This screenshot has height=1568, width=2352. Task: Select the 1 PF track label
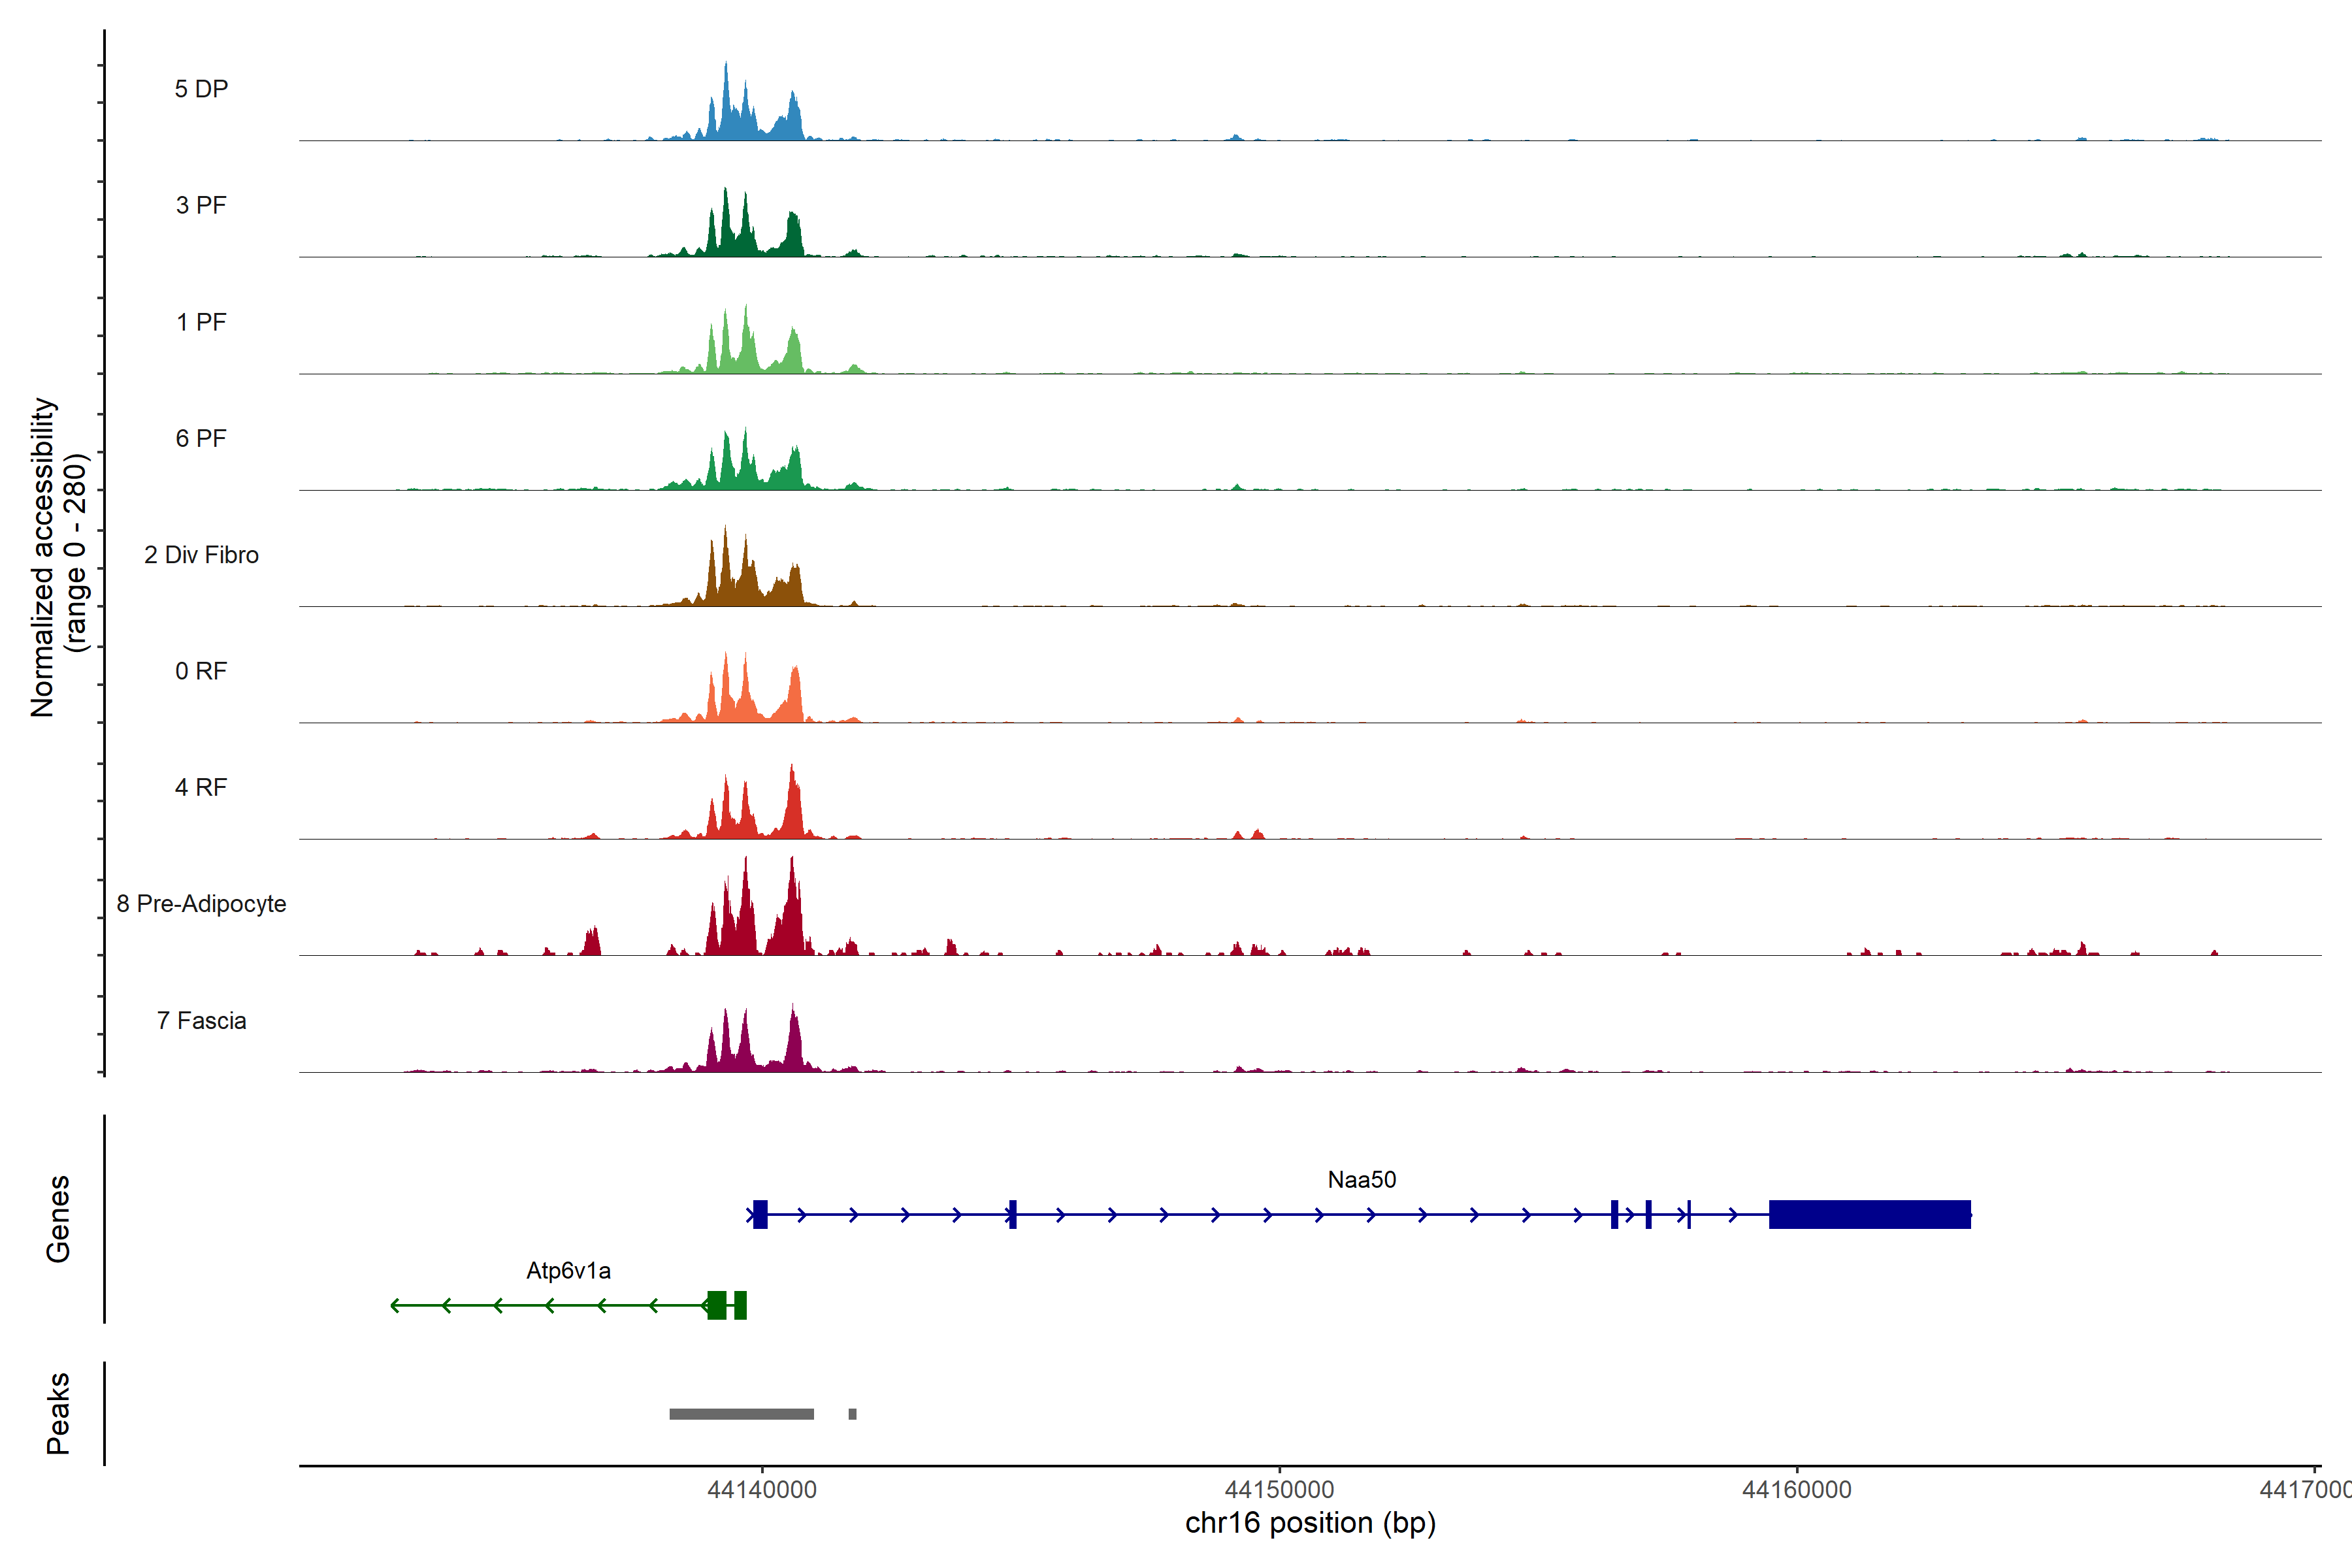click(201, 322)
